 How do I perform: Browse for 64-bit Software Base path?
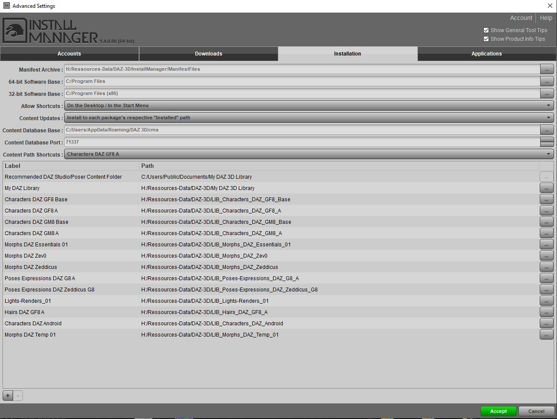coord(547,81)
